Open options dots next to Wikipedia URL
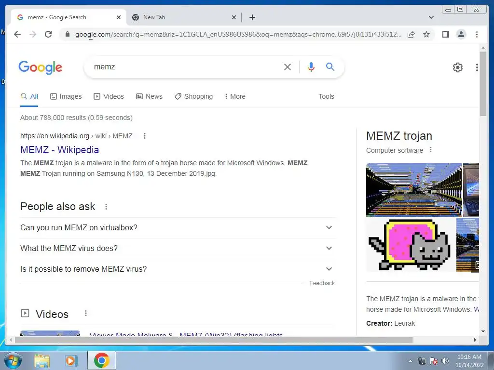Screen dimensions: 494x370 tap(145, 136)
